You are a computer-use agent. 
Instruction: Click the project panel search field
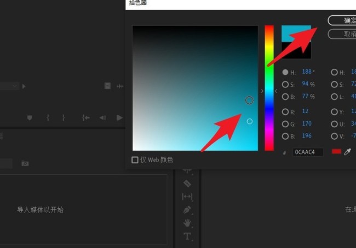pos(6,163)
